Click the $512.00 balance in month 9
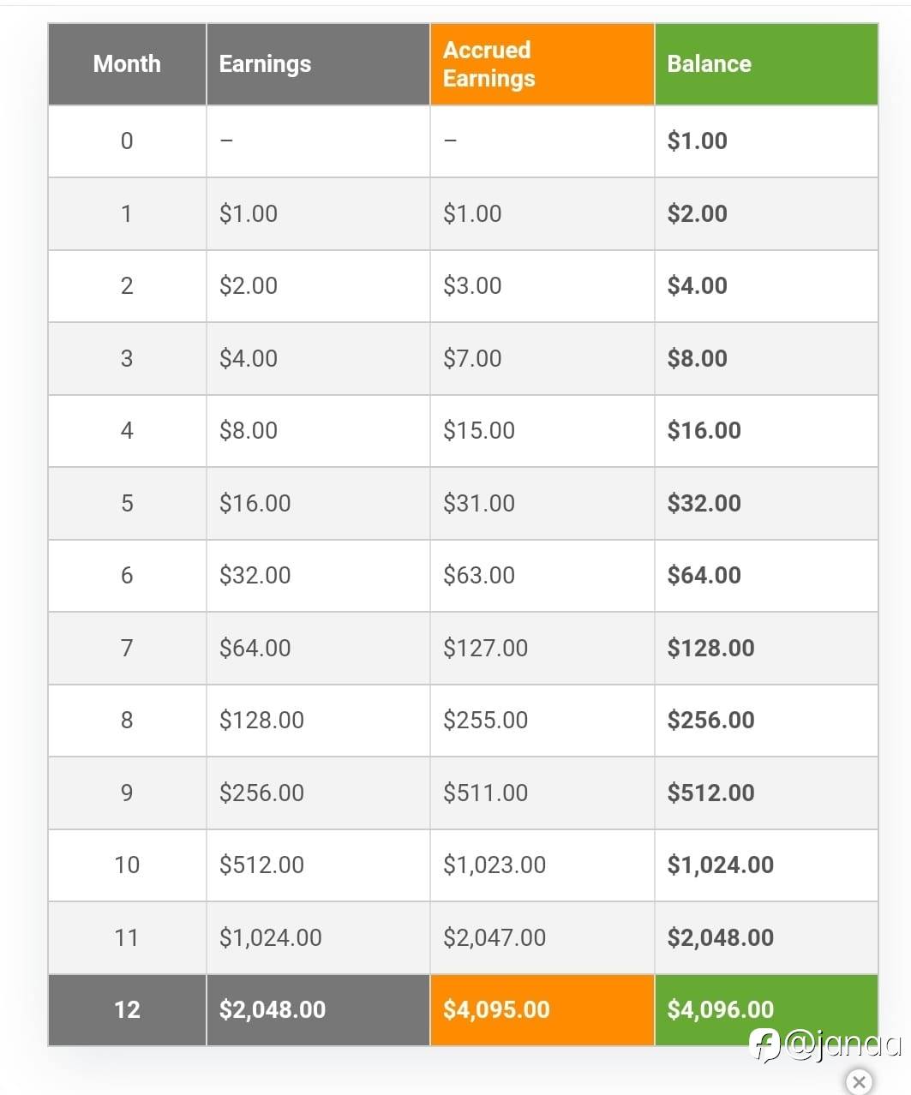This screenshot has height=1095, width=911. tap(710, 793)
